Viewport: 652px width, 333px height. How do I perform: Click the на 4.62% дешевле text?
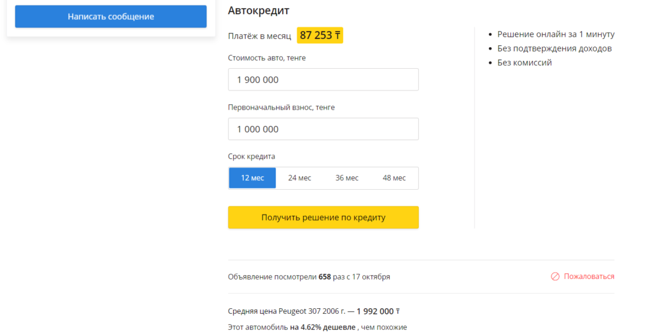click(x=323, y=327)
